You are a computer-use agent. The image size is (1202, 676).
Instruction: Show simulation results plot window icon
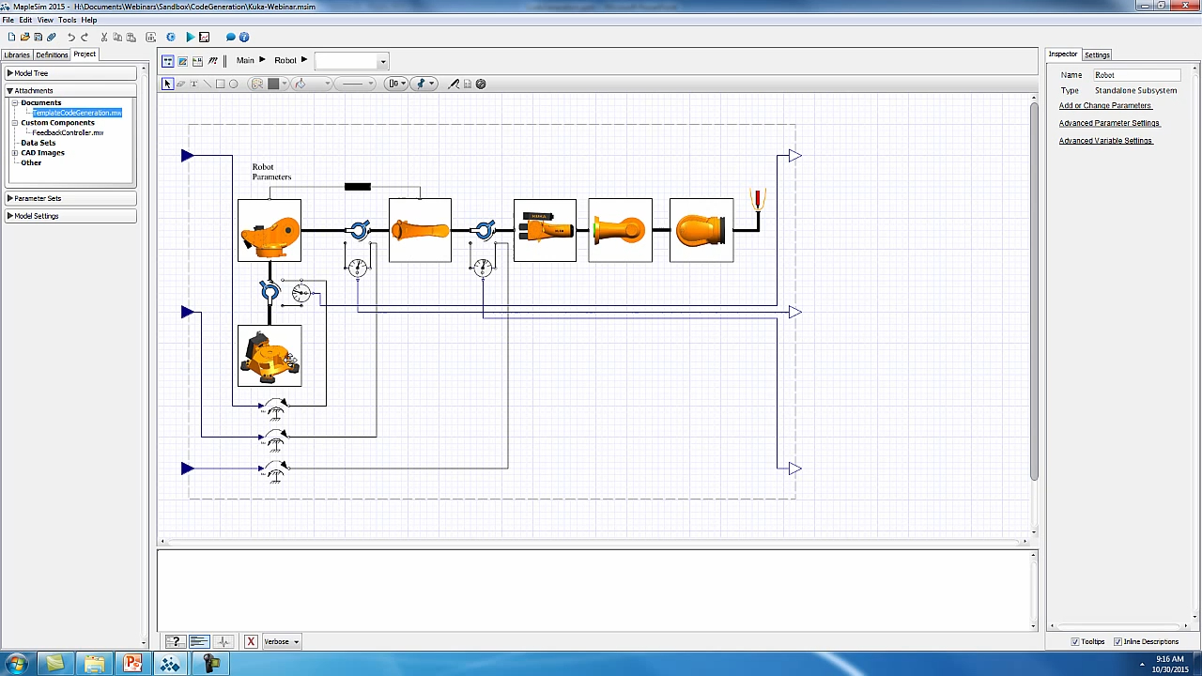pos(205,38)
